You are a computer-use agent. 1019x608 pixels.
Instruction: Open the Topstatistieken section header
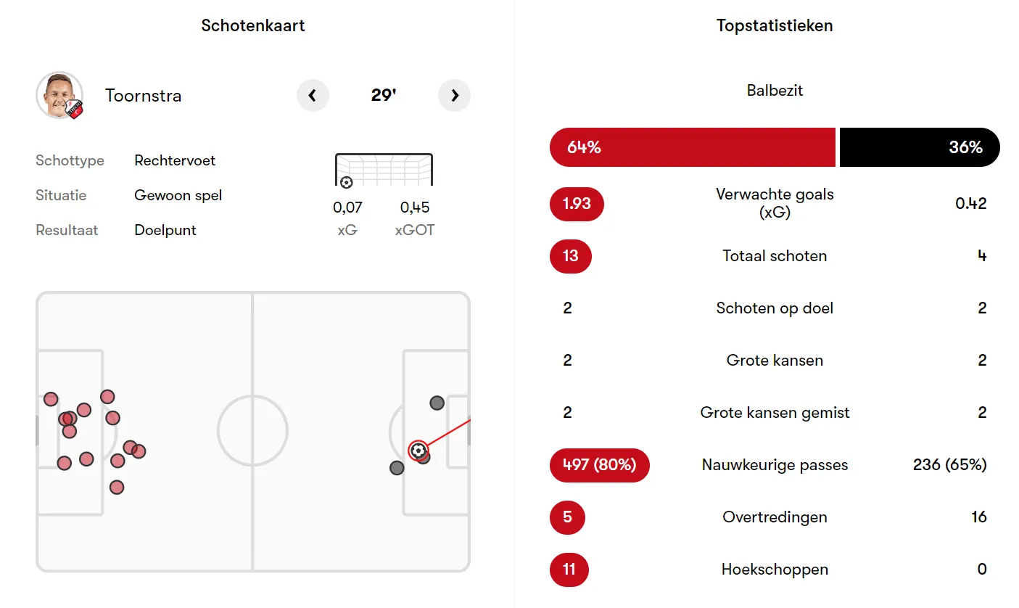pyautogui.click(x=775, y=25)
